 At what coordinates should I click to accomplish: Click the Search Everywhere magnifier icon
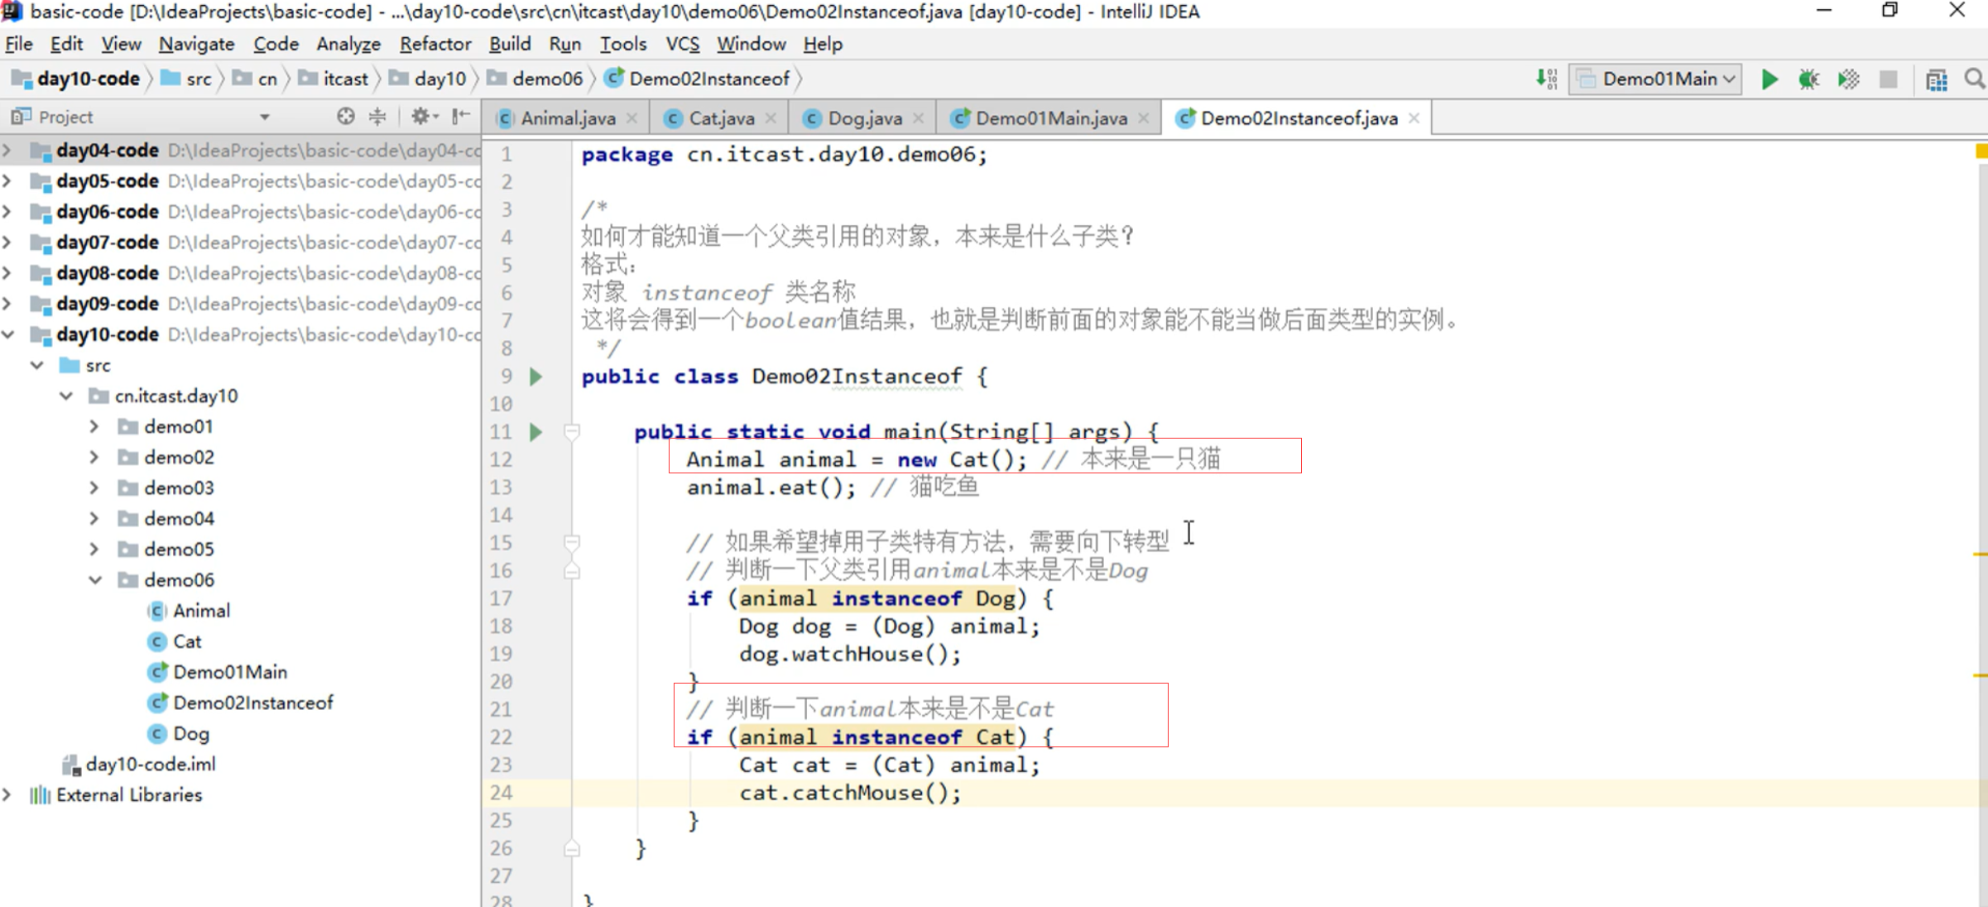coord(1974,79)
